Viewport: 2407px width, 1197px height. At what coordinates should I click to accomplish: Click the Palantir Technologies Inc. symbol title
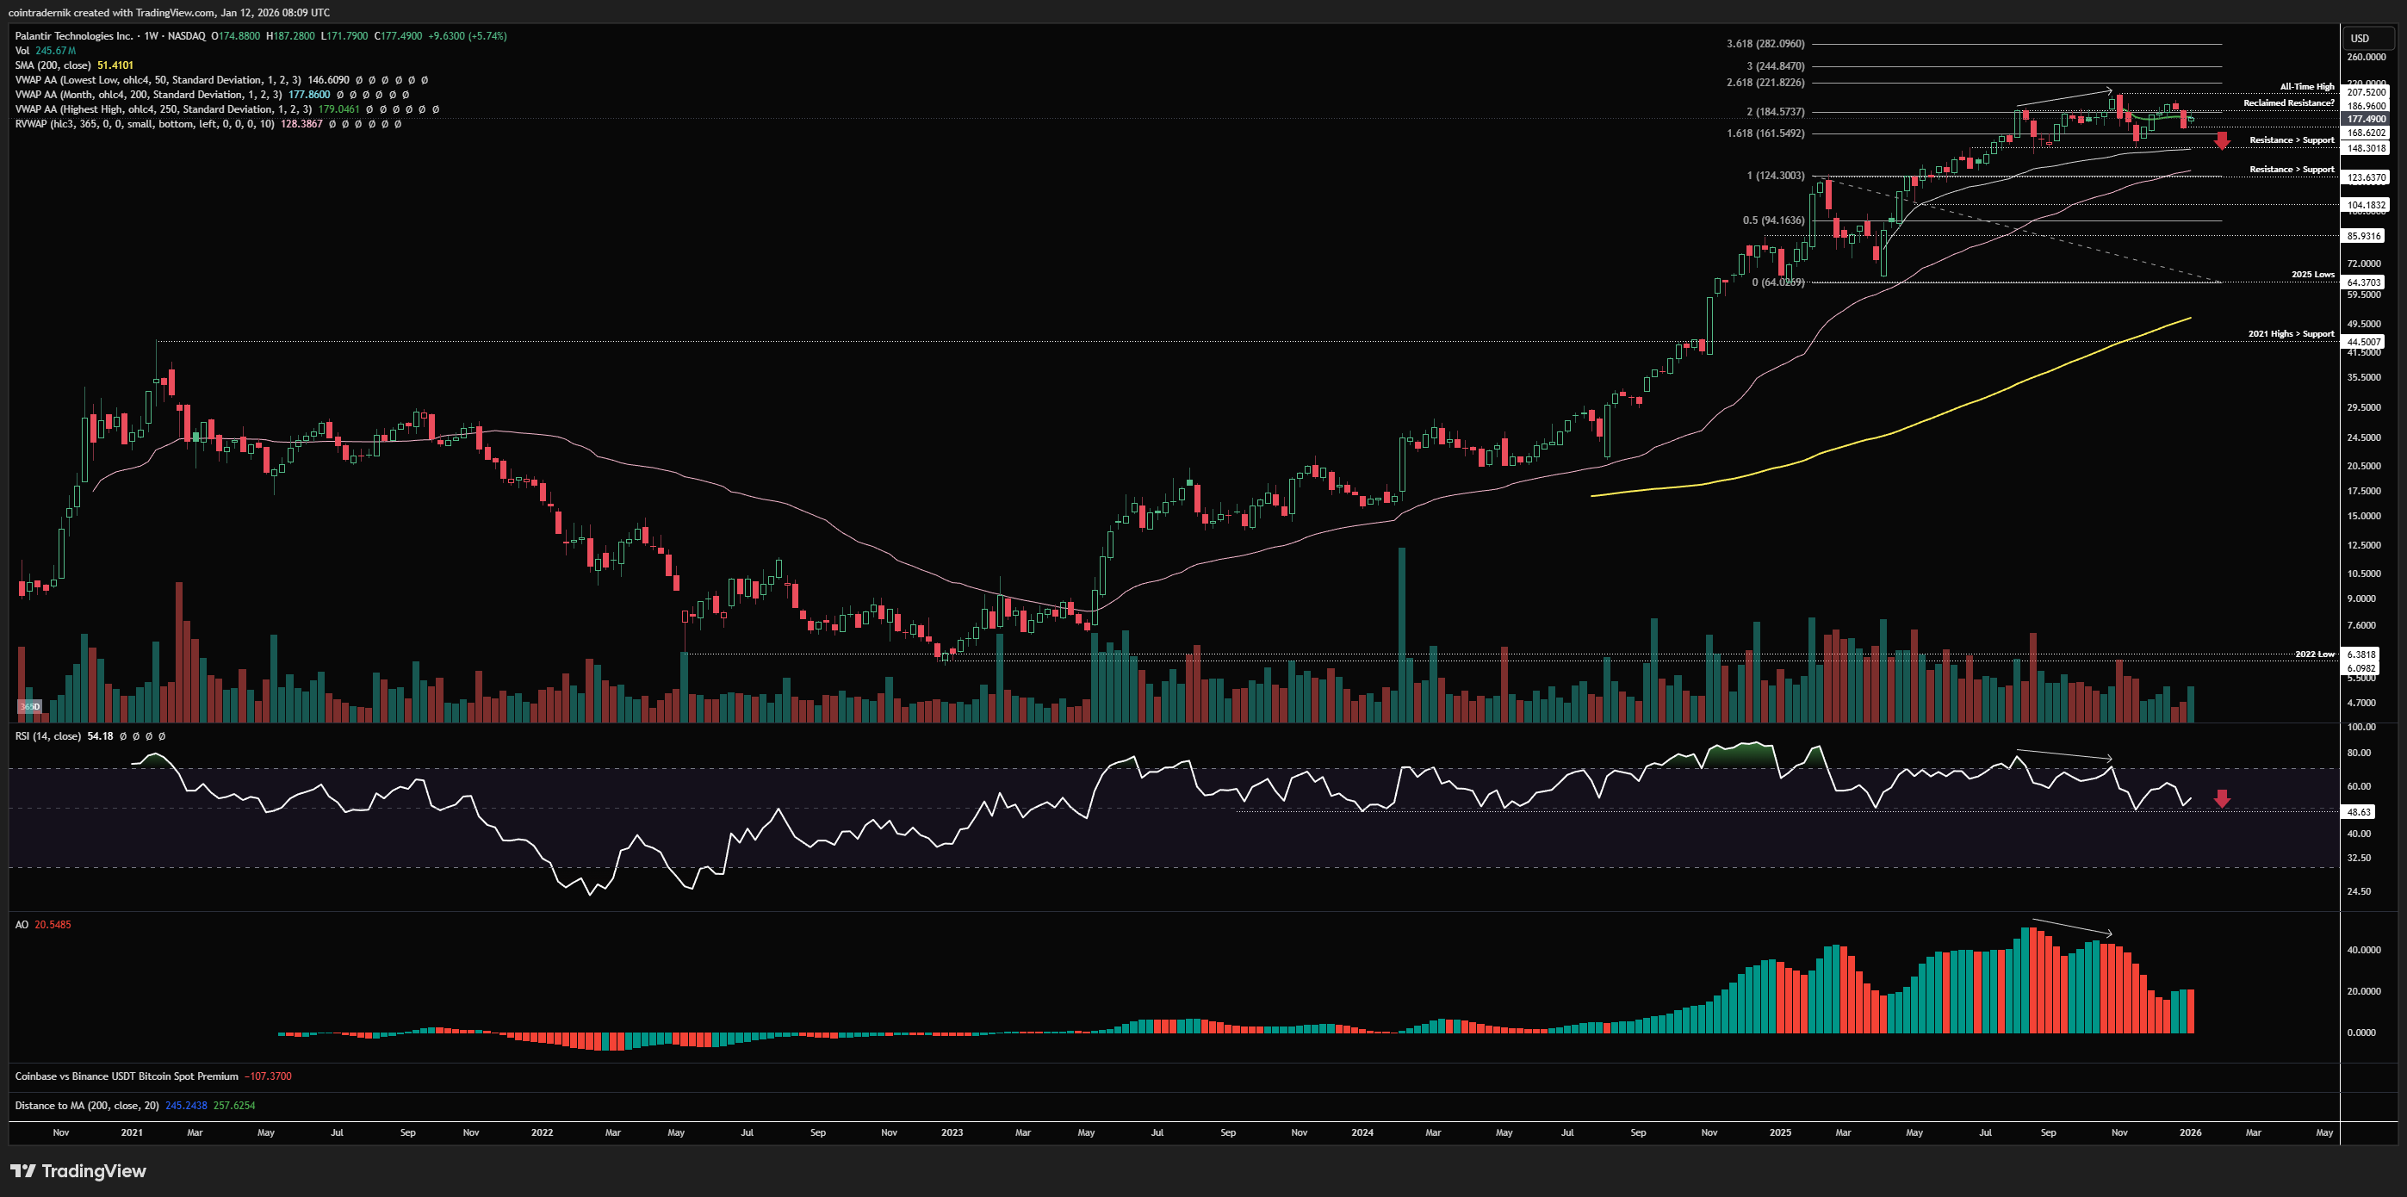[x=74, y=35]
